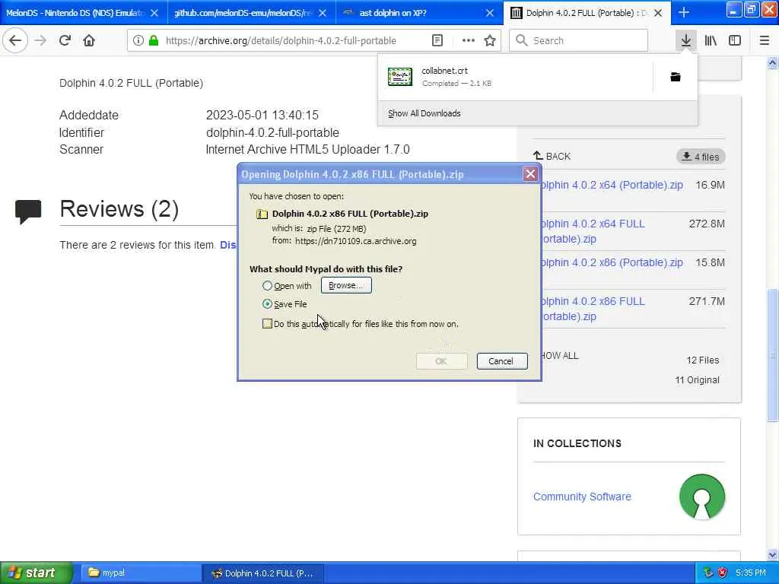Download all via '4 files' button

point(701,157)
